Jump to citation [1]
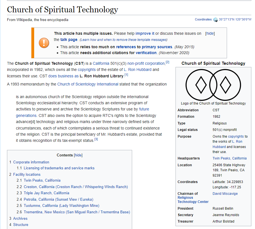Screen dimensions: 255x229 (x=126, y=75)
